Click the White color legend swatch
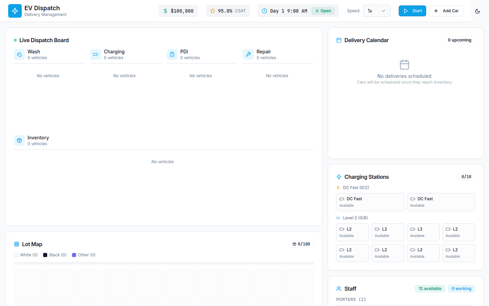 (x=16, y=255)
